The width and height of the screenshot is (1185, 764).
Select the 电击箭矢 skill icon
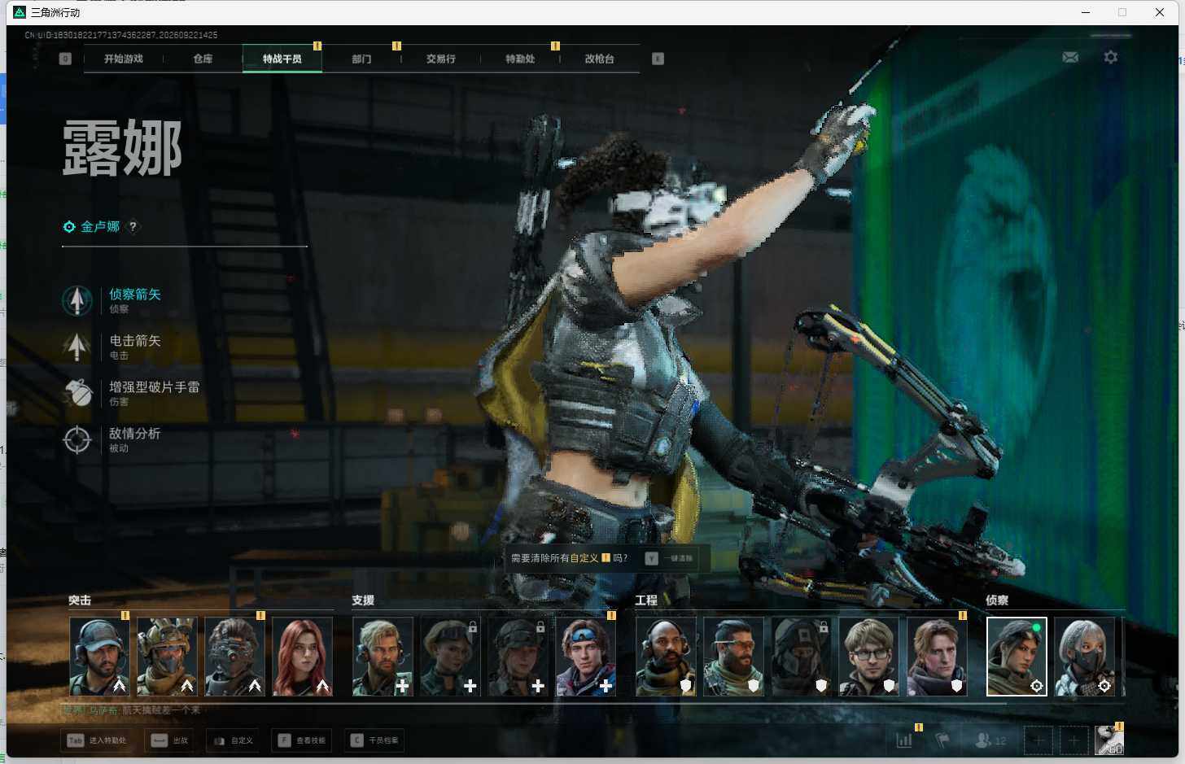[77, 347]
